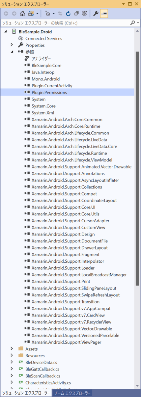
Task: Select Xamarin.Android.Support.Fragment reference
Action: click(66, 254)
